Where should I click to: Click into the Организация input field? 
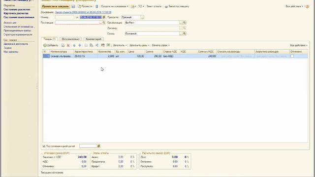152,23
